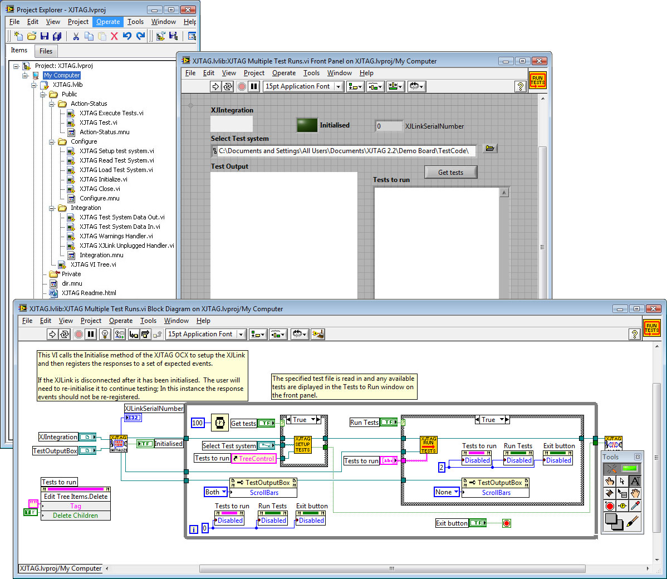Click the Run Tests boolean terminal
Image resolution: width=667 pixels, height=579 pixels.
[389, 422]
